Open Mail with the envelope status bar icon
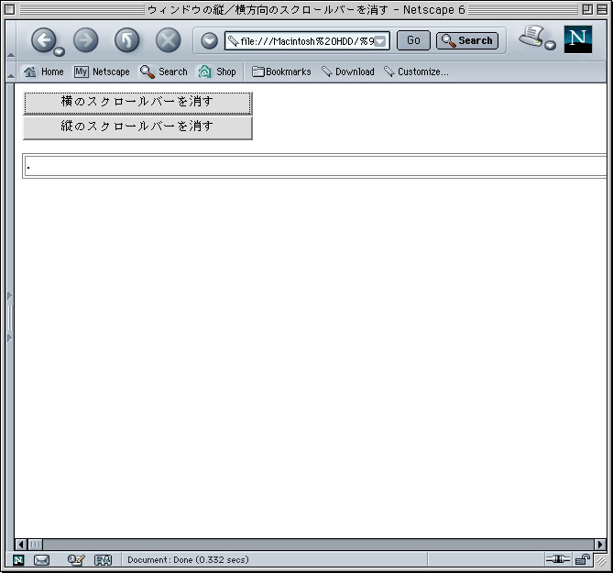This screenshot has width=613, height=573. [x=41, y=560]
